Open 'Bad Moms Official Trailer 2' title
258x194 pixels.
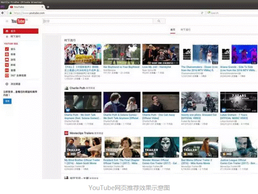(x=197, y=162)
